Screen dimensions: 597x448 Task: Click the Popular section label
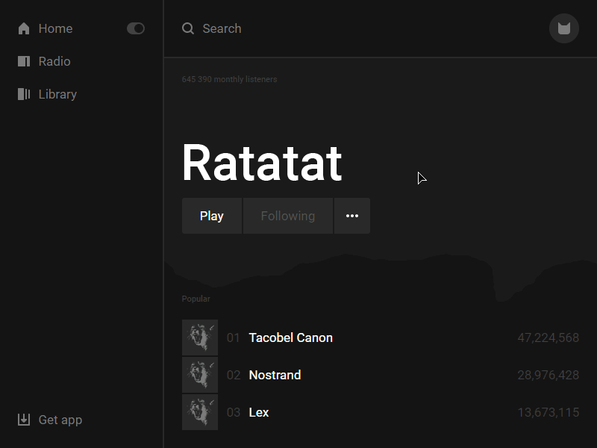[x=196, y=299]
